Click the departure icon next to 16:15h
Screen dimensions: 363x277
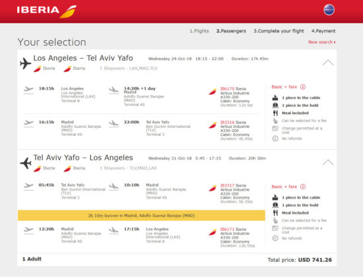pyautogui.click(x=28, y=123)
